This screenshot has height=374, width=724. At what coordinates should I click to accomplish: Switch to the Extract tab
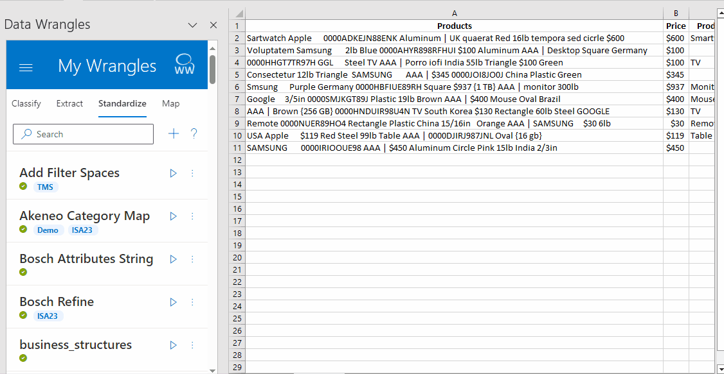(x=69, y=103)
